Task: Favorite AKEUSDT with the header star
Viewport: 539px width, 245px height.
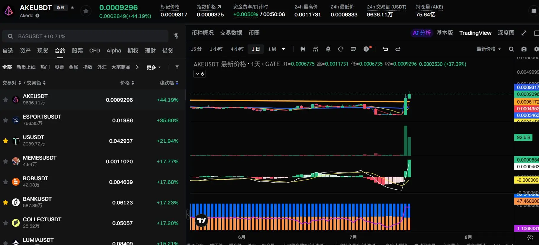Action: 86,11
